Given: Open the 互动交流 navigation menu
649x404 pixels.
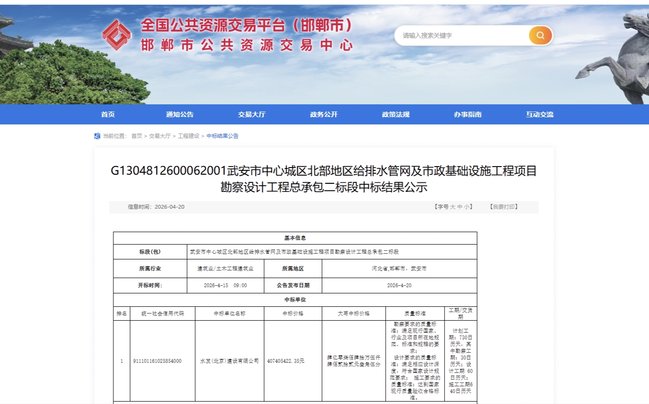Looking at the screenshot, I should point(540,114).
